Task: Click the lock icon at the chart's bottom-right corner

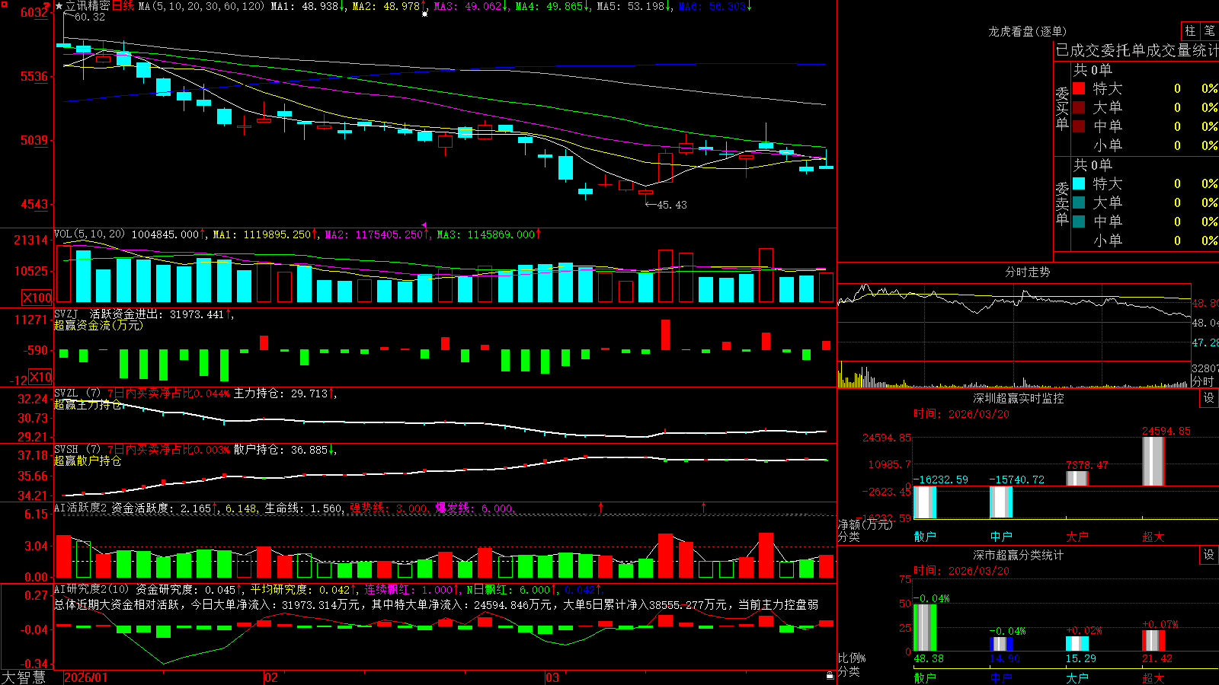Action: point(830,675)
